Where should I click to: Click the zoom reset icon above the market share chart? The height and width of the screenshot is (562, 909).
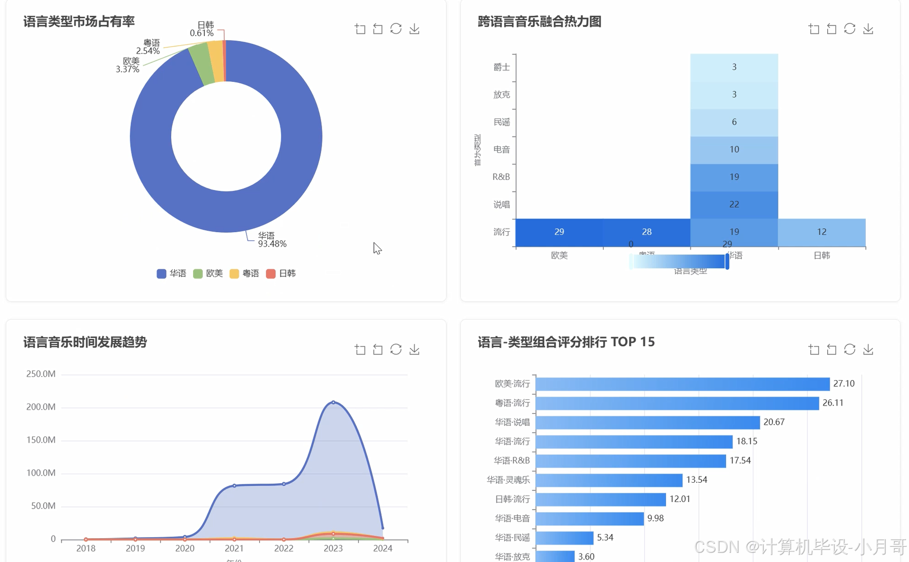(378, 29)
